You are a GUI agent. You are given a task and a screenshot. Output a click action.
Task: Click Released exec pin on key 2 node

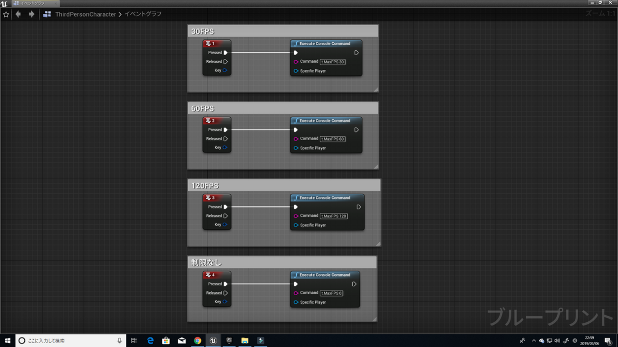pos(226,139)
